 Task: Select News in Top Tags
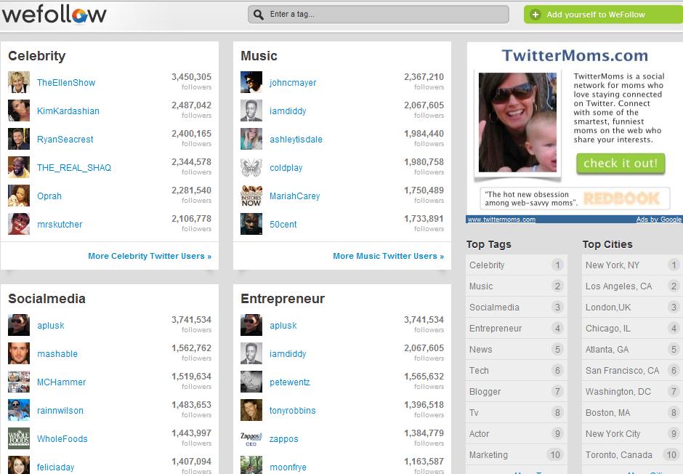(x=516, y=350)
